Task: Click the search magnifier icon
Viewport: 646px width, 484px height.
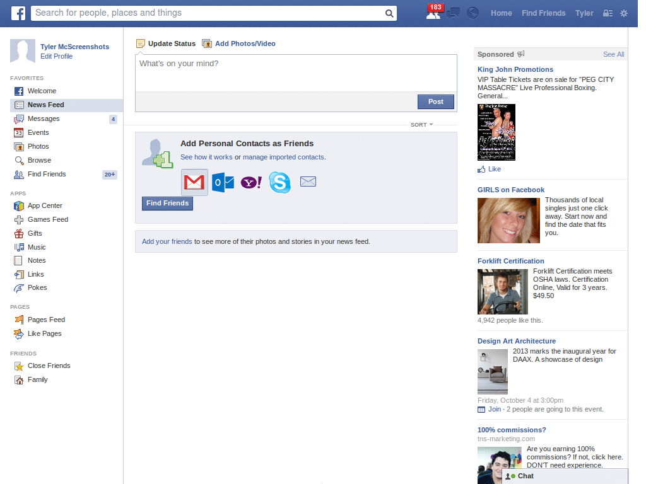Action: 389,13
